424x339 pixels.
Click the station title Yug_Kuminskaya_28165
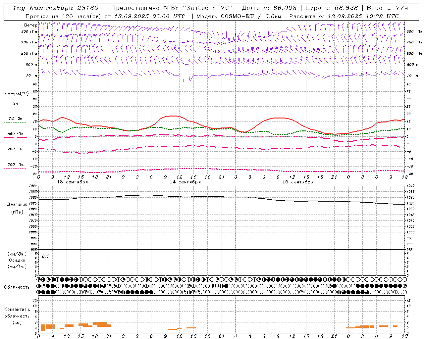click(x=55, y=8)
